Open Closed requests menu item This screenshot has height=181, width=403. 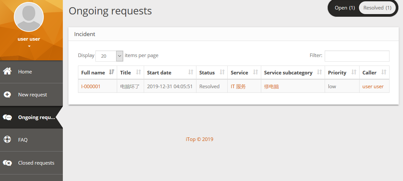[31, 163]
